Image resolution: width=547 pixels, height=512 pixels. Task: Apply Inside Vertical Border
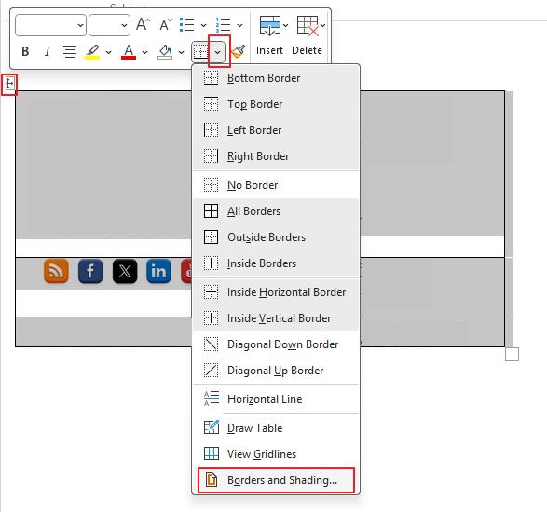point(276,318)
